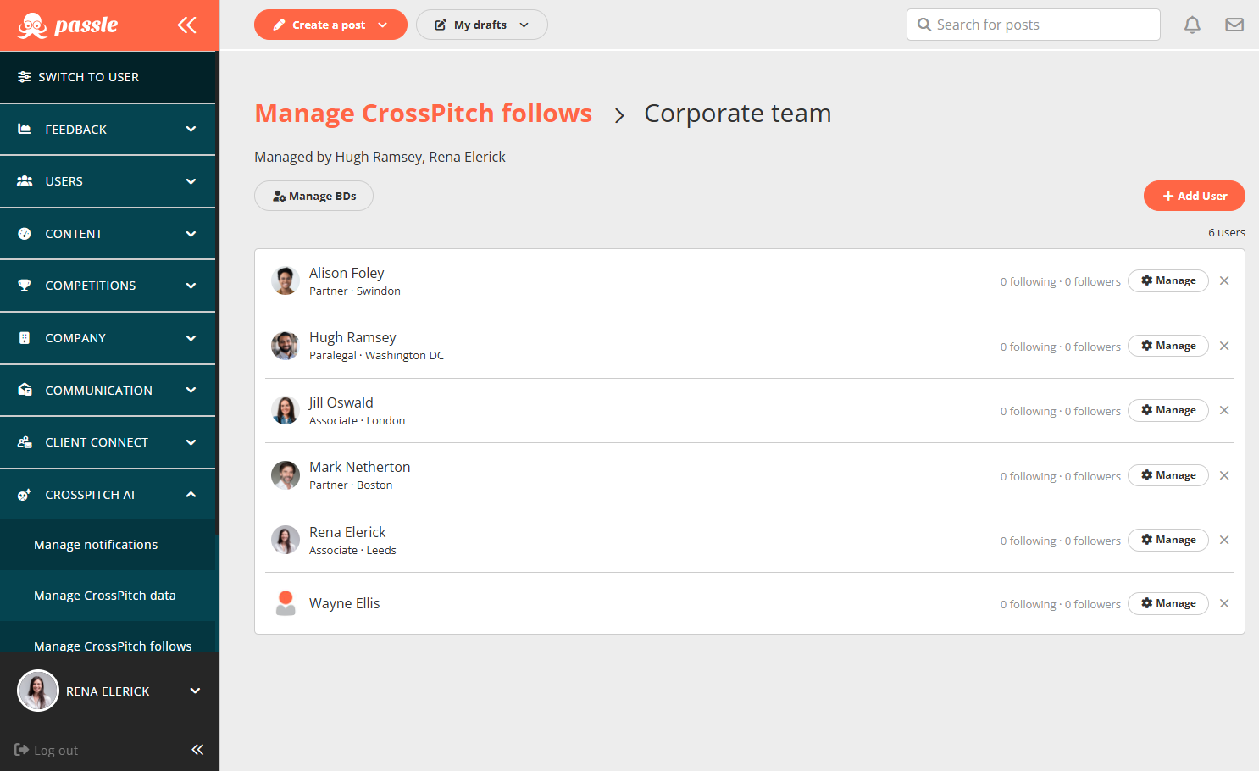
Task: Click 'Paralegal · Washington DC' text
Action: pyautogui.click(x=376, y=356)
